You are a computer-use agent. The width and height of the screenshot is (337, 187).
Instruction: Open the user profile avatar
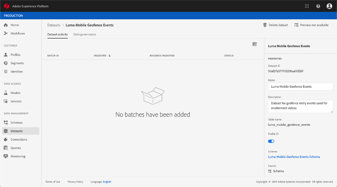point(329,6)
